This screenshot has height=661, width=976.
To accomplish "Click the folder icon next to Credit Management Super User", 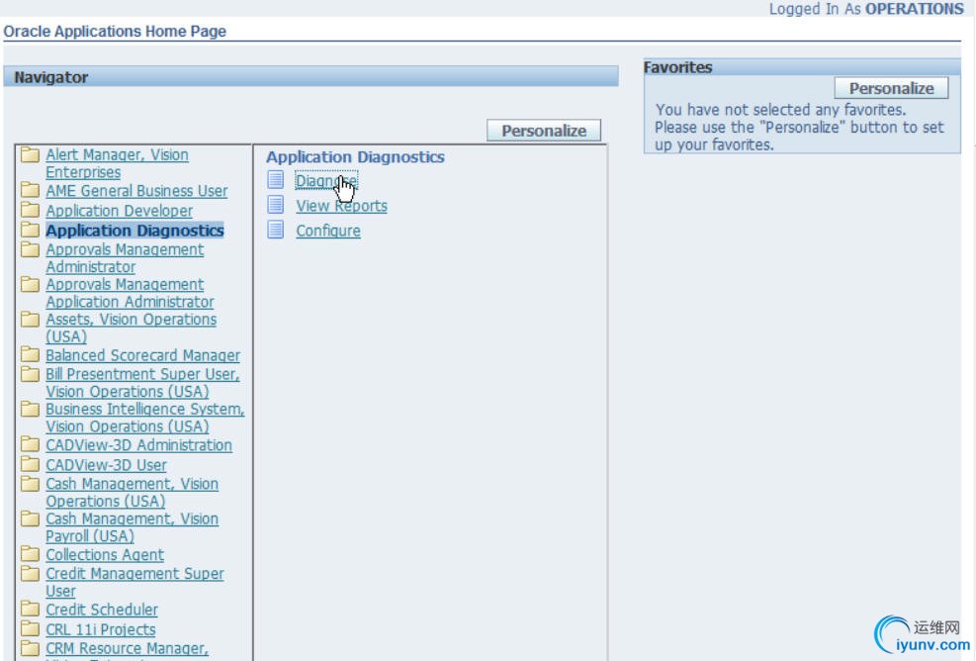I will pos(30,573).
